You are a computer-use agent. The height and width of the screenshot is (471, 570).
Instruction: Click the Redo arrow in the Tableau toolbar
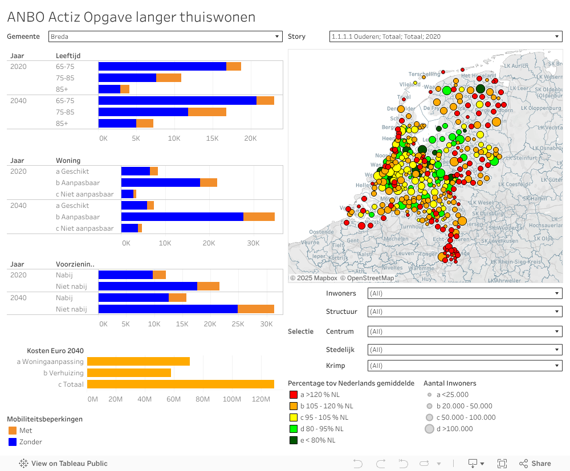click(x=381, y=463)
